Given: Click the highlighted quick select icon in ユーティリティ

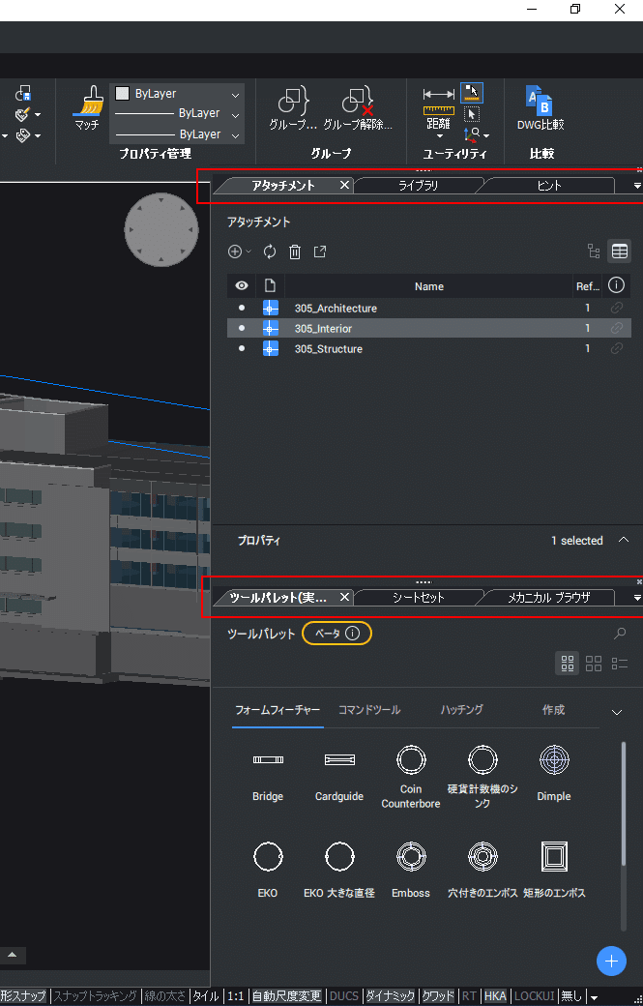Looking at the screenshot, I should (x=472, y=93).
